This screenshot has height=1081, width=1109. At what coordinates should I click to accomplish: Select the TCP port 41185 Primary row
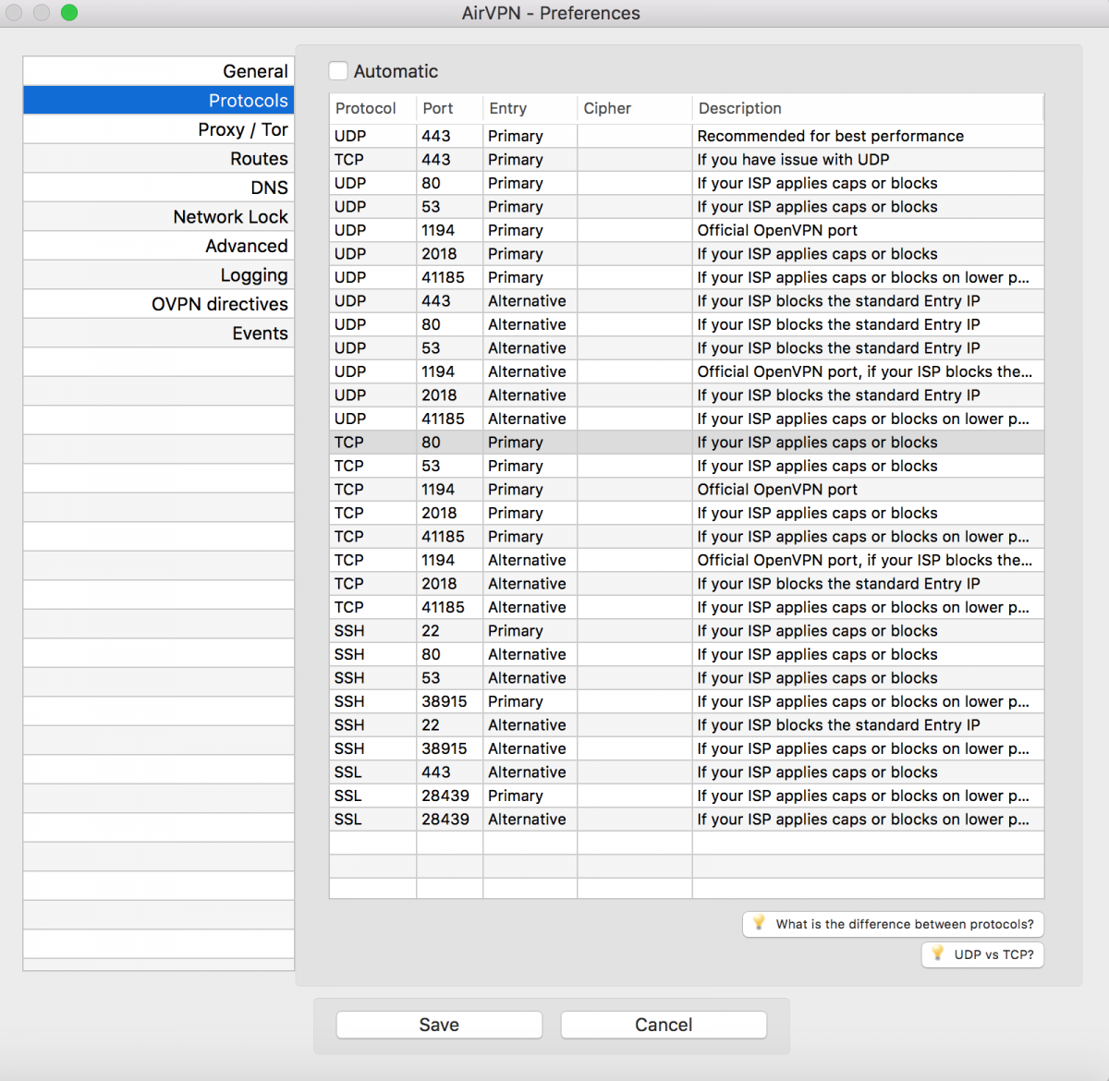[x=687, y=537]
